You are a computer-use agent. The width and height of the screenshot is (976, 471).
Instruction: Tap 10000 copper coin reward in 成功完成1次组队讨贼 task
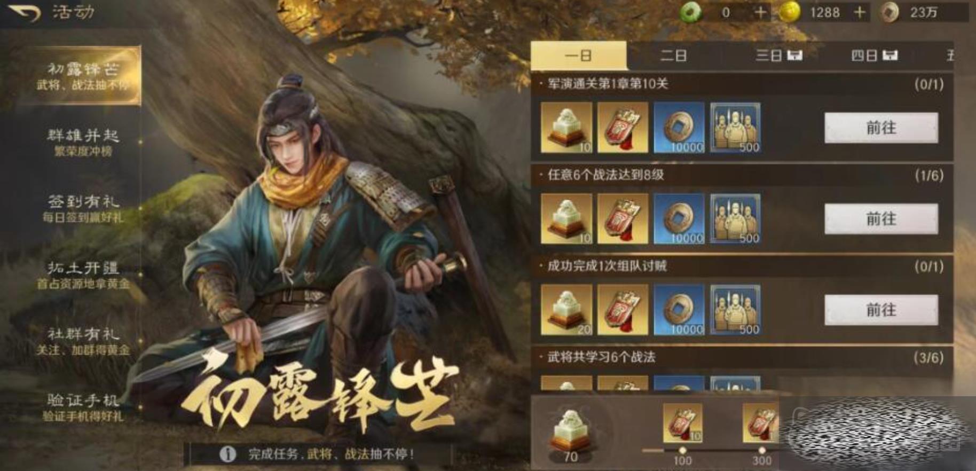679,310
